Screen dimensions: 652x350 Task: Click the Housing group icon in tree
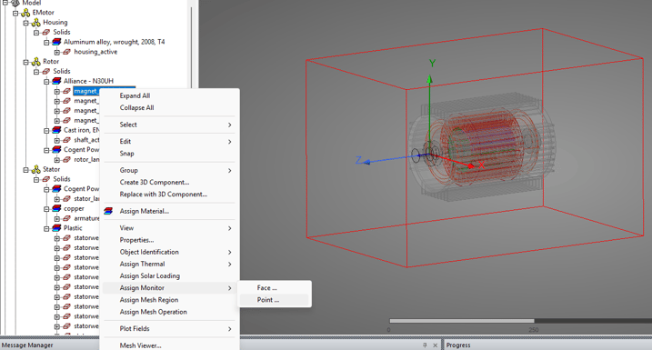tap(36, 23)
